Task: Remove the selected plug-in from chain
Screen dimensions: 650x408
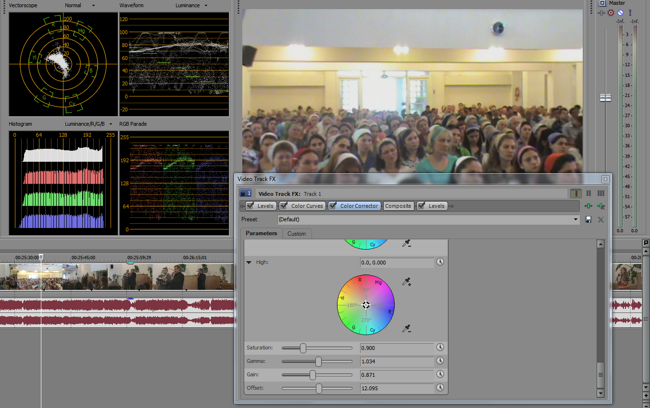Action: (600, 206)
